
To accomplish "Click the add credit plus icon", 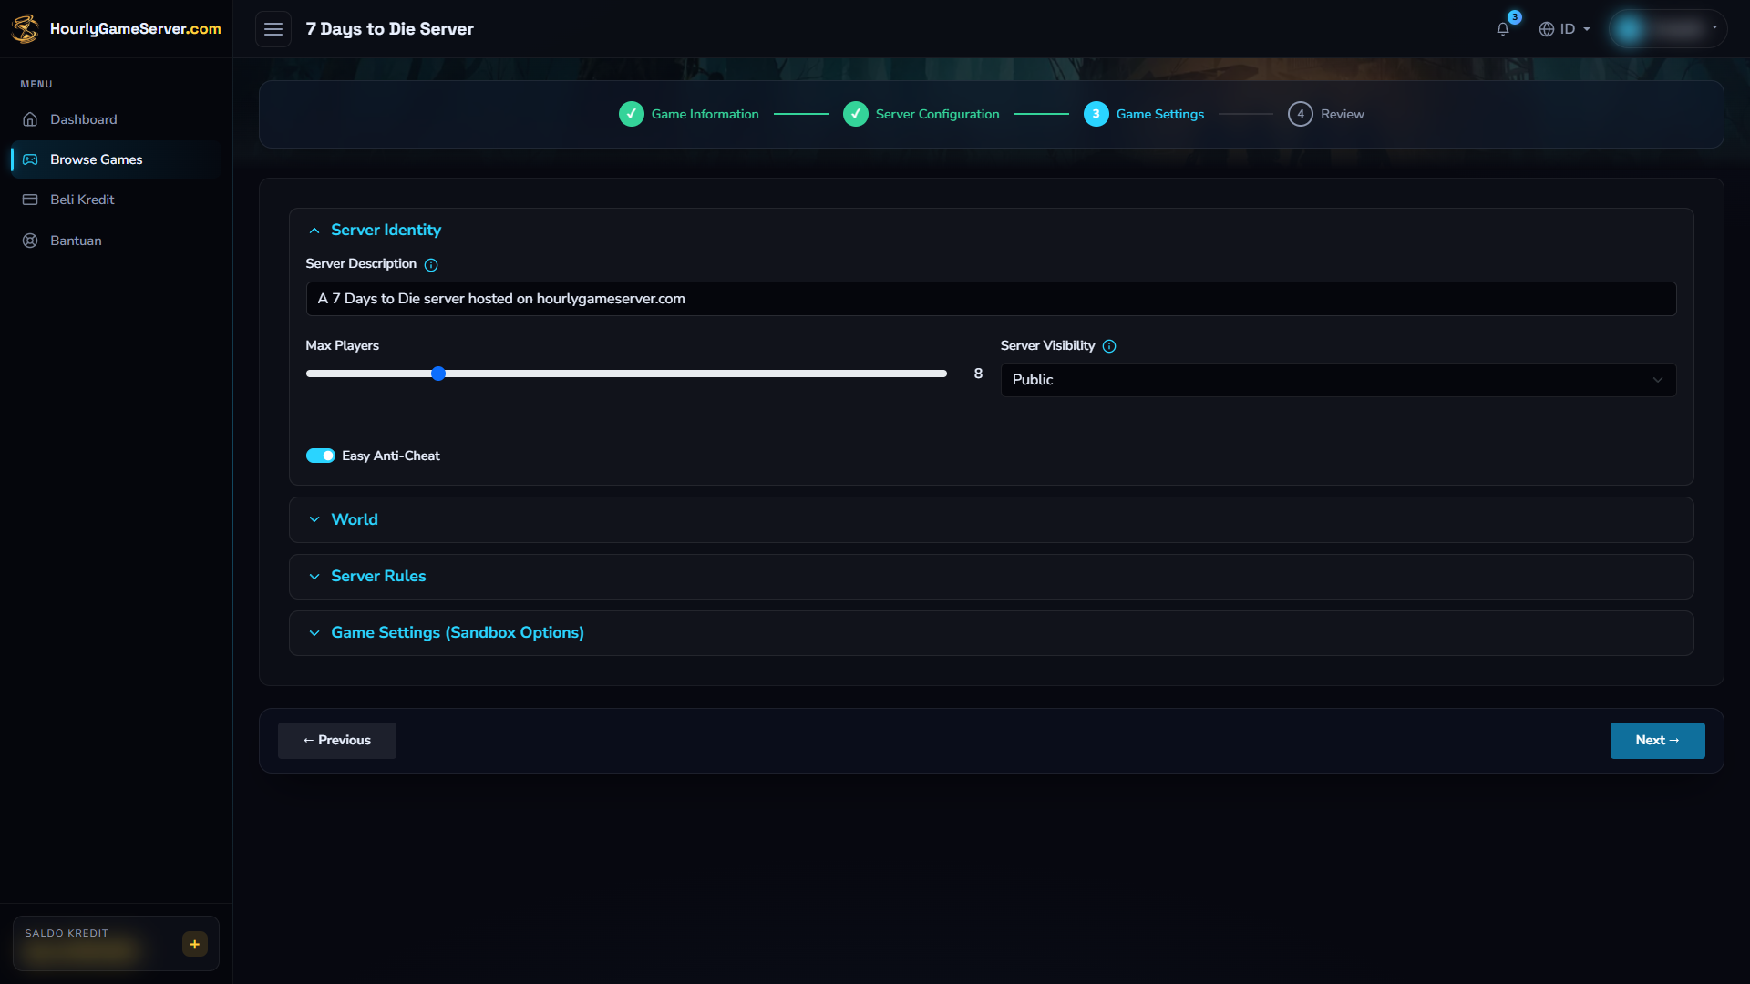I will (195, 944).
